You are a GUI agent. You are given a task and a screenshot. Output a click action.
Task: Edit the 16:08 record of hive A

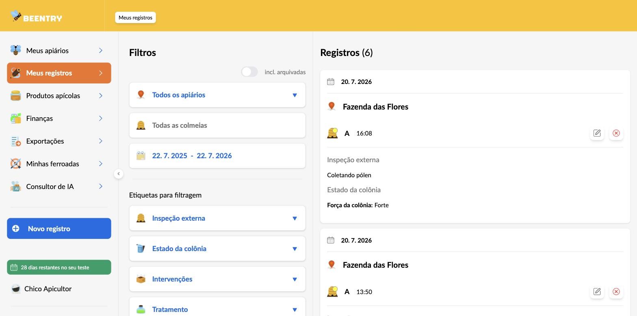click(597, 133)
